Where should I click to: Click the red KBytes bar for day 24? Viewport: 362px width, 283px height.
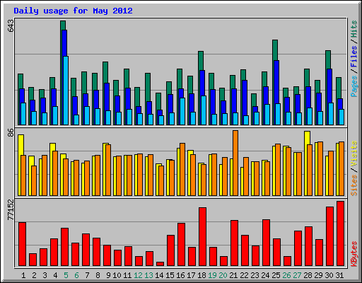[x=266, y=243]
